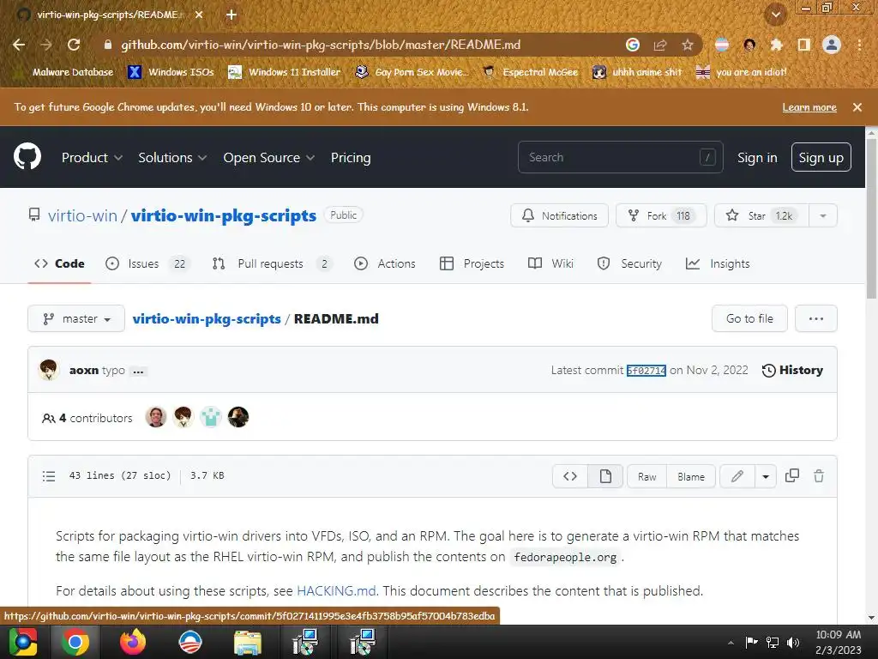The image size is (878, 659).
Task: Bookmark this page with the star icon
Action: pos(688,45)
